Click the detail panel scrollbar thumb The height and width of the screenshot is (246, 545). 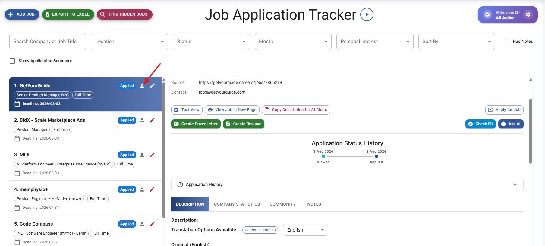(531, 131)
